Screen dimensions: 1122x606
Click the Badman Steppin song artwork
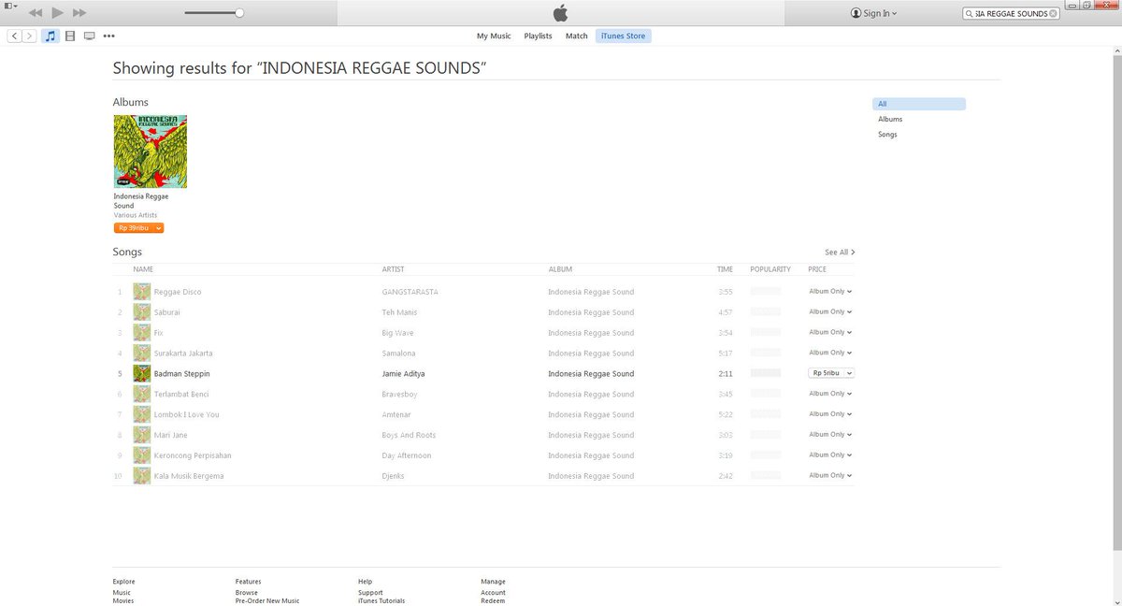tap(142, 373)
